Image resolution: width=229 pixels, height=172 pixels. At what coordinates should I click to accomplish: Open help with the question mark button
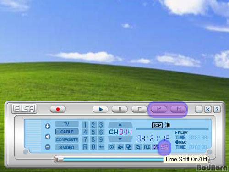[x=217, y=109]
